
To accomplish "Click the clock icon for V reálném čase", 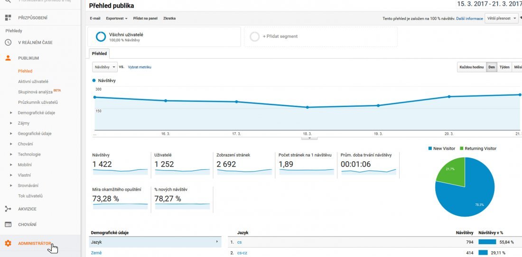I will [x=8, y=42].
